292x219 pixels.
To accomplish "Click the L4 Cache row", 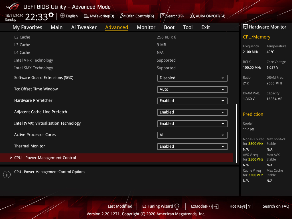I will click(x=116, y=52).
